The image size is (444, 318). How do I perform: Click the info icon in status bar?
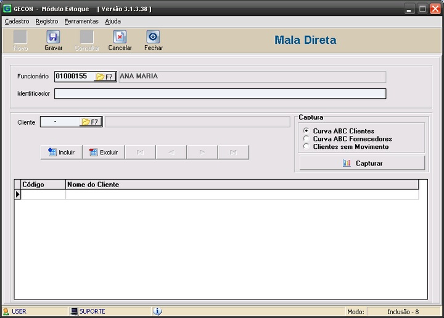coord(157,311)
